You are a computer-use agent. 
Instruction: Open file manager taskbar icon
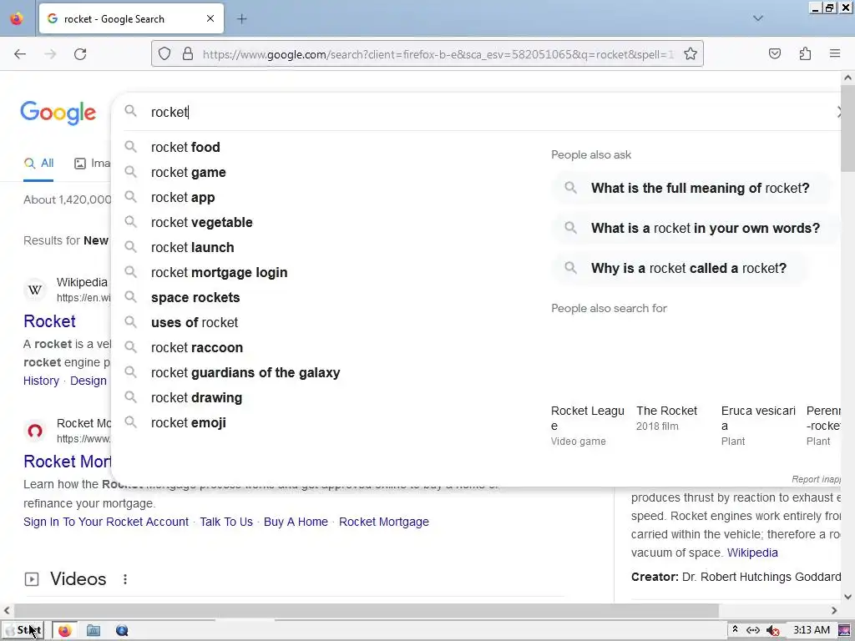[x=94, y=631]
